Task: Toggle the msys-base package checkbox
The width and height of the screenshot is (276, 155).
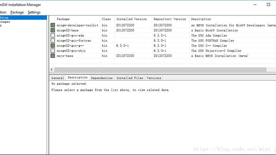Action: coord(53,56)
